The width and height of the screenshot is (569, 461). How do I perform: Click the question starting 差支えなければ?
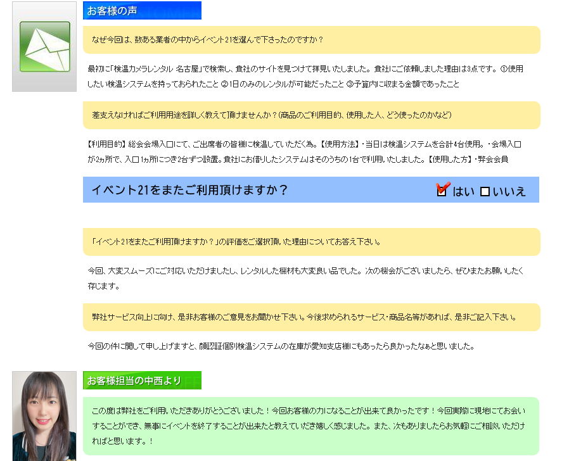[x=271, y=115]
